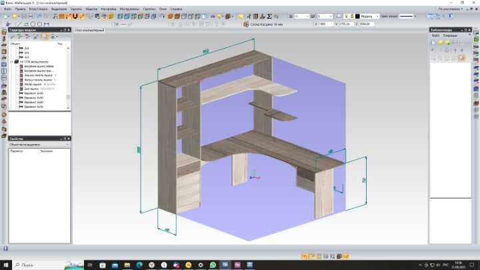The image size is (480, 270).
Task: Open the Файл menu in Библиотекарь panel
Action: (435, 35)
